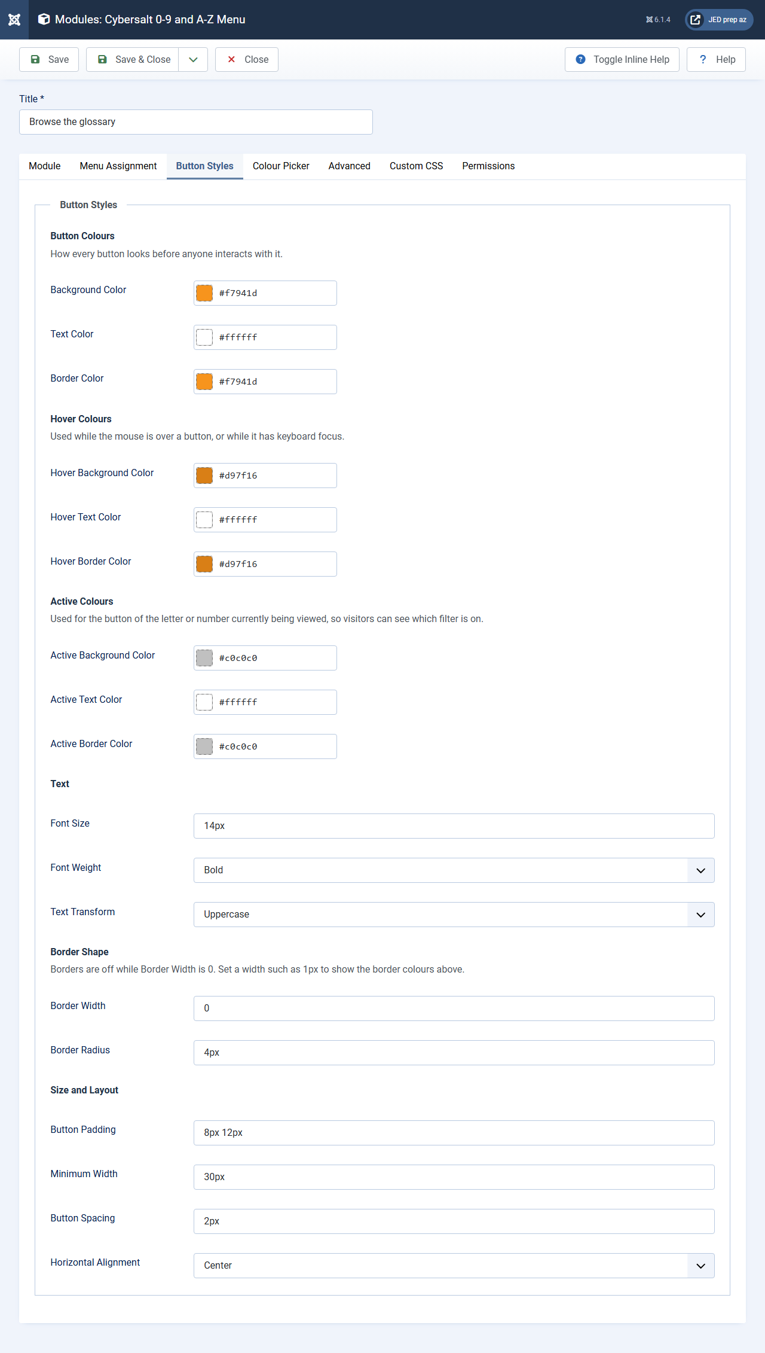Click the Joomla 6.1.4 version indicator
This screenshot has width=765, height=1353.
click(658, 20)
